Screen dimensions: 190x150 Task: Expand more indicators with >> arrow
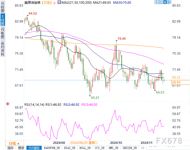click(142, 148)
